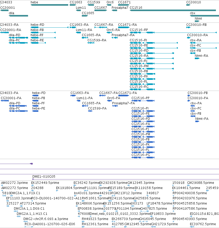Click the Ntmt-RA transcript label

coord(202,56)
